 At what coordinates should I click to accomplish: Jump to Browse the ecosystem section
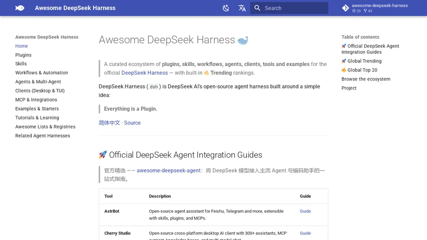[366, 79]
